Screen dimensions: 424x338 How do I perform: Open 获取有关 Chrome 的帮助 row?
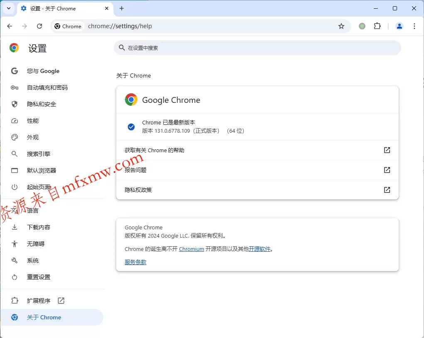click(257, 150)
